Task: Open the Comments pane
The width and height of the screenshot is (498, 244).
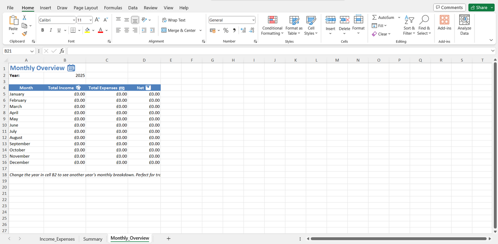Action: (x=449, y=7)
